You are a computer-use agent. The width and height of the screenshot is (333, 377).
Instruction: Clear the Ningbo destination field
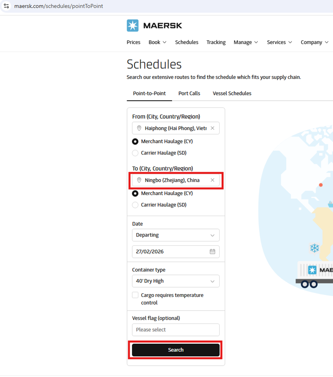(x=212, y=180)
